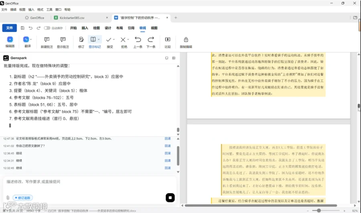Click the history list scrollbar thumb
Screen dimensions: 361x213
(178, 156)
